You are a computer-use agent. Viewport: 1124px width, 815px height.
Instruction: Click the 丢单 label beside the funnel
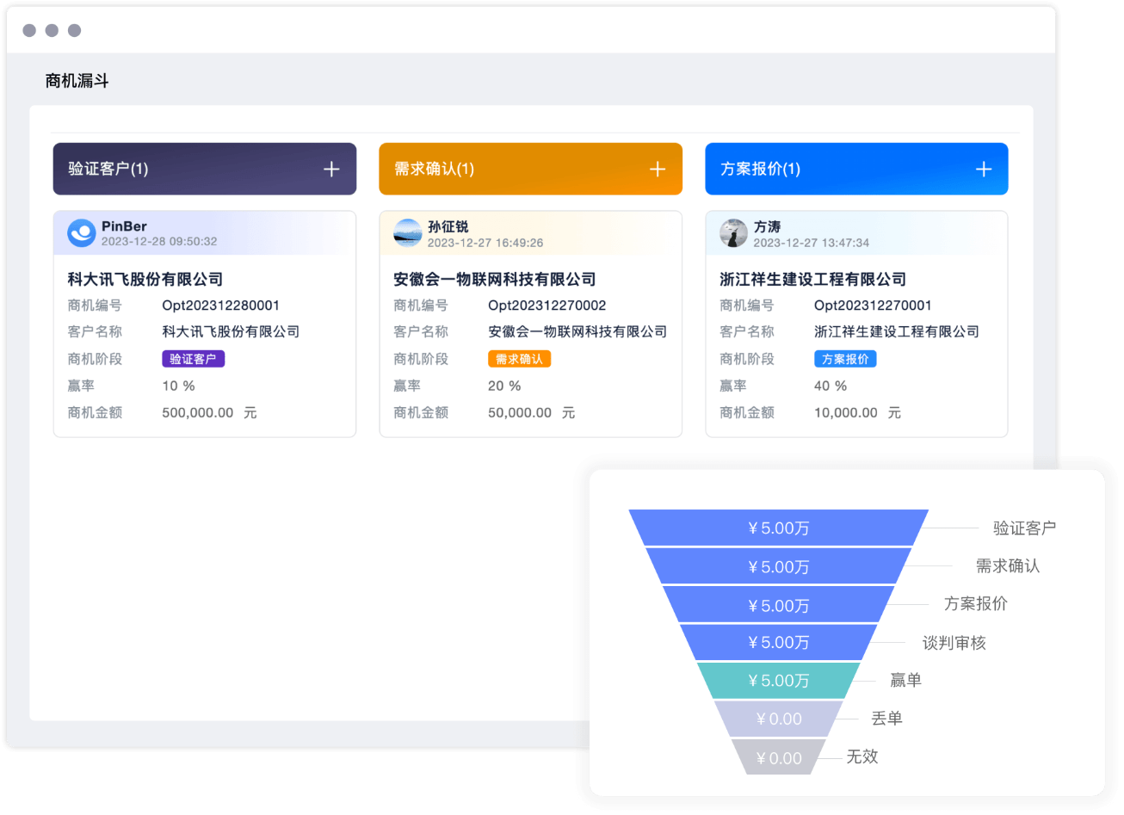[x=886, y=718]
